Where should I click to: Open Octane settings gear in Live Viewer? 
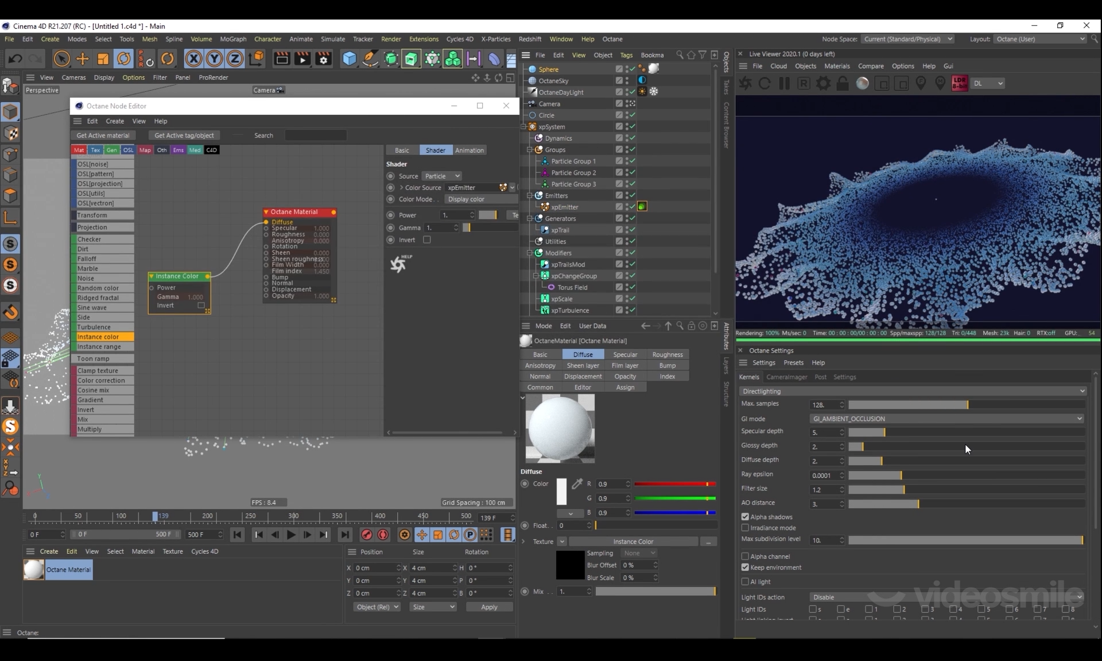[x=823, y=83]
